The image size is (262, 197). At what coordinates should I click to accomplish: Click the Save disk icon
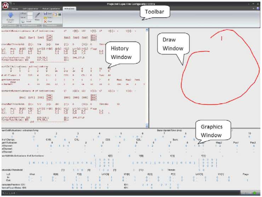pyautogui.click(x=45, y=13)
